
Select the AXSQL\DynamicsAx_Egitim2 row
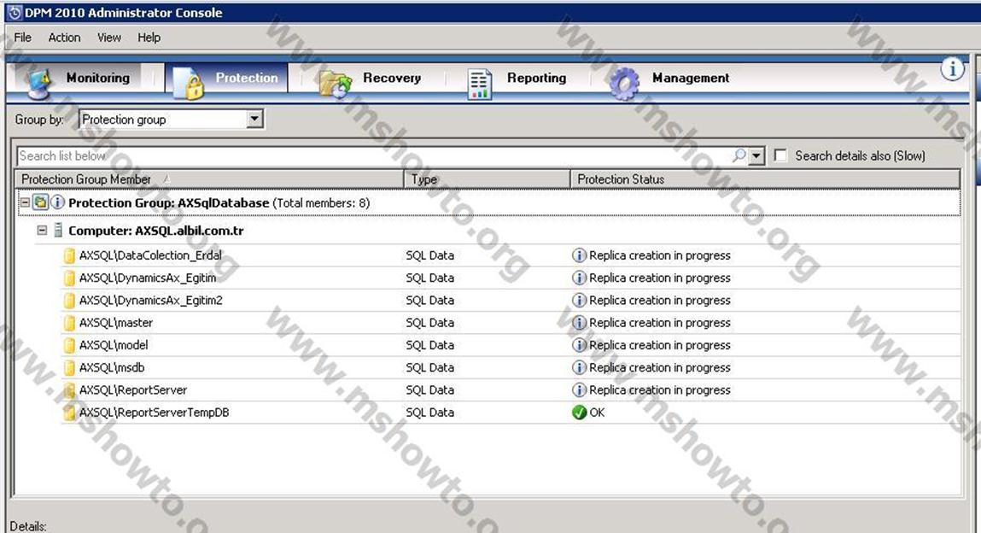[511, 301]
